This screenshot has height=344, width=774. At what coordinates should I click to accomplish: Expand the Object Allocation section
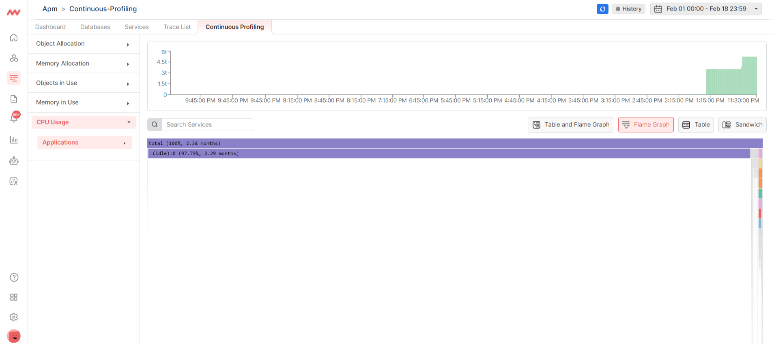pyautogui.click(x=84, y=44)
